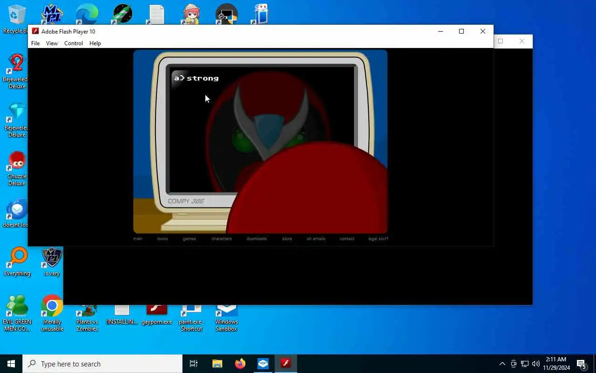Open the clock showing 2:11 AM
This screenshot has height=373, width=596.
point(556,364)
